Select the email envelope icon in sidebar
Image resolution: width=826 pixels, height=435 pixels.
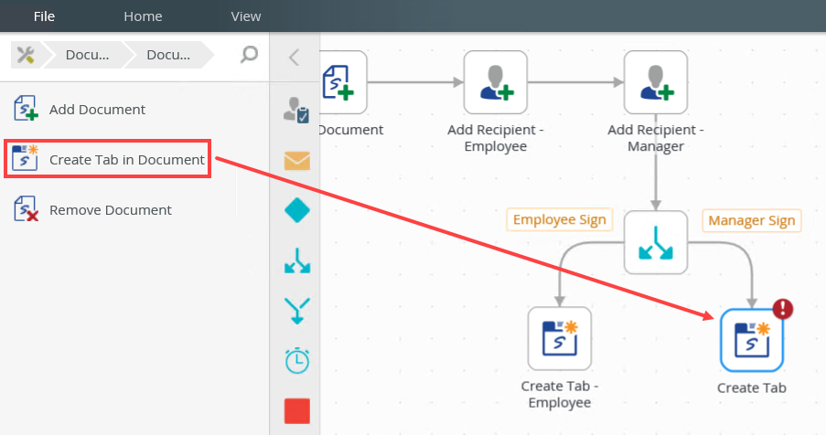click(297, 161)
